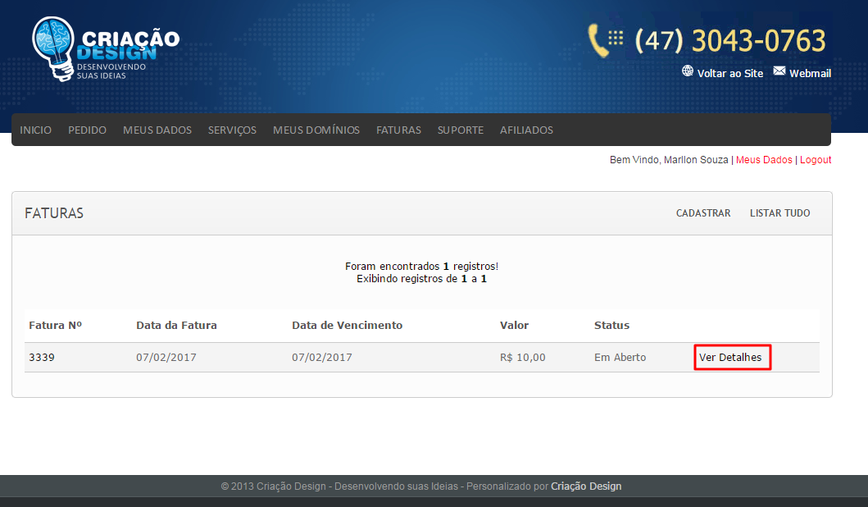This screenshot has height=507, width=868.
Task: Click the envelope icon beside Webmail
Action: pyautogui.click(x=779, y=71)
